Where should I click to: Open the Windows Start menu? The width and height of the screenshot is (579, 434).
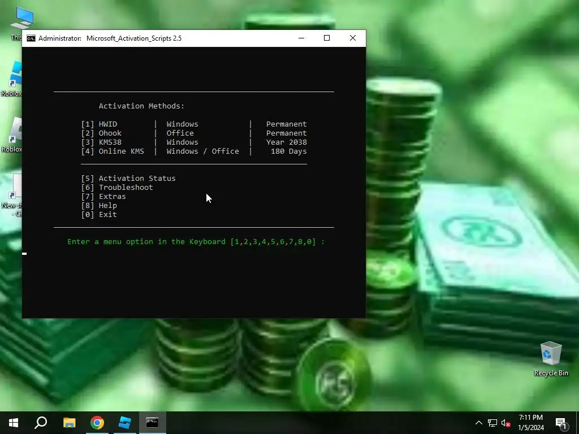[x=14, y=423]
